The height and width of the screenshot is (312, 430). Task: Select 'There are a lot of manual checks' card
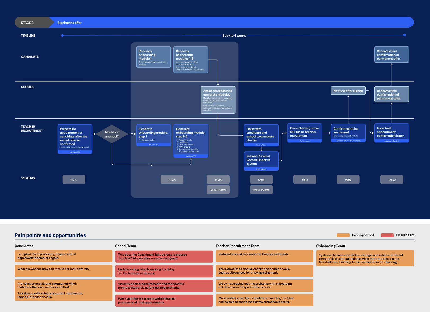pos(264,271)
